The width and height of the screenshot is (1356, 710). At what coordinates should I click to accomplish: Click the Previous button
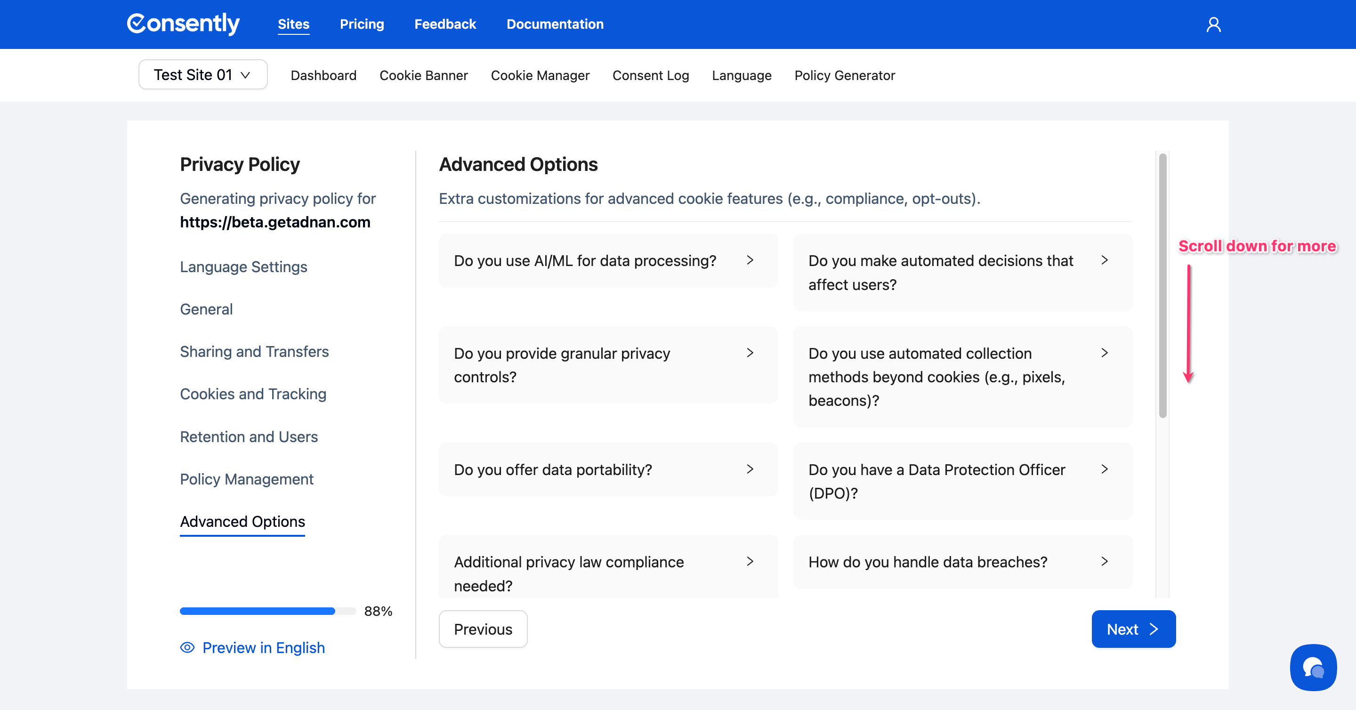pyautogui.click(x=483, y=629)
